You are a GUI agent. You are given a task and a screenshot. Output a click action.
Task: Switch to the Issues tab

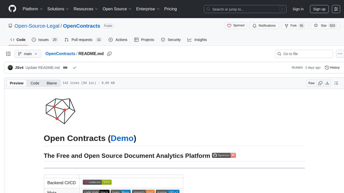click(45, 40)
